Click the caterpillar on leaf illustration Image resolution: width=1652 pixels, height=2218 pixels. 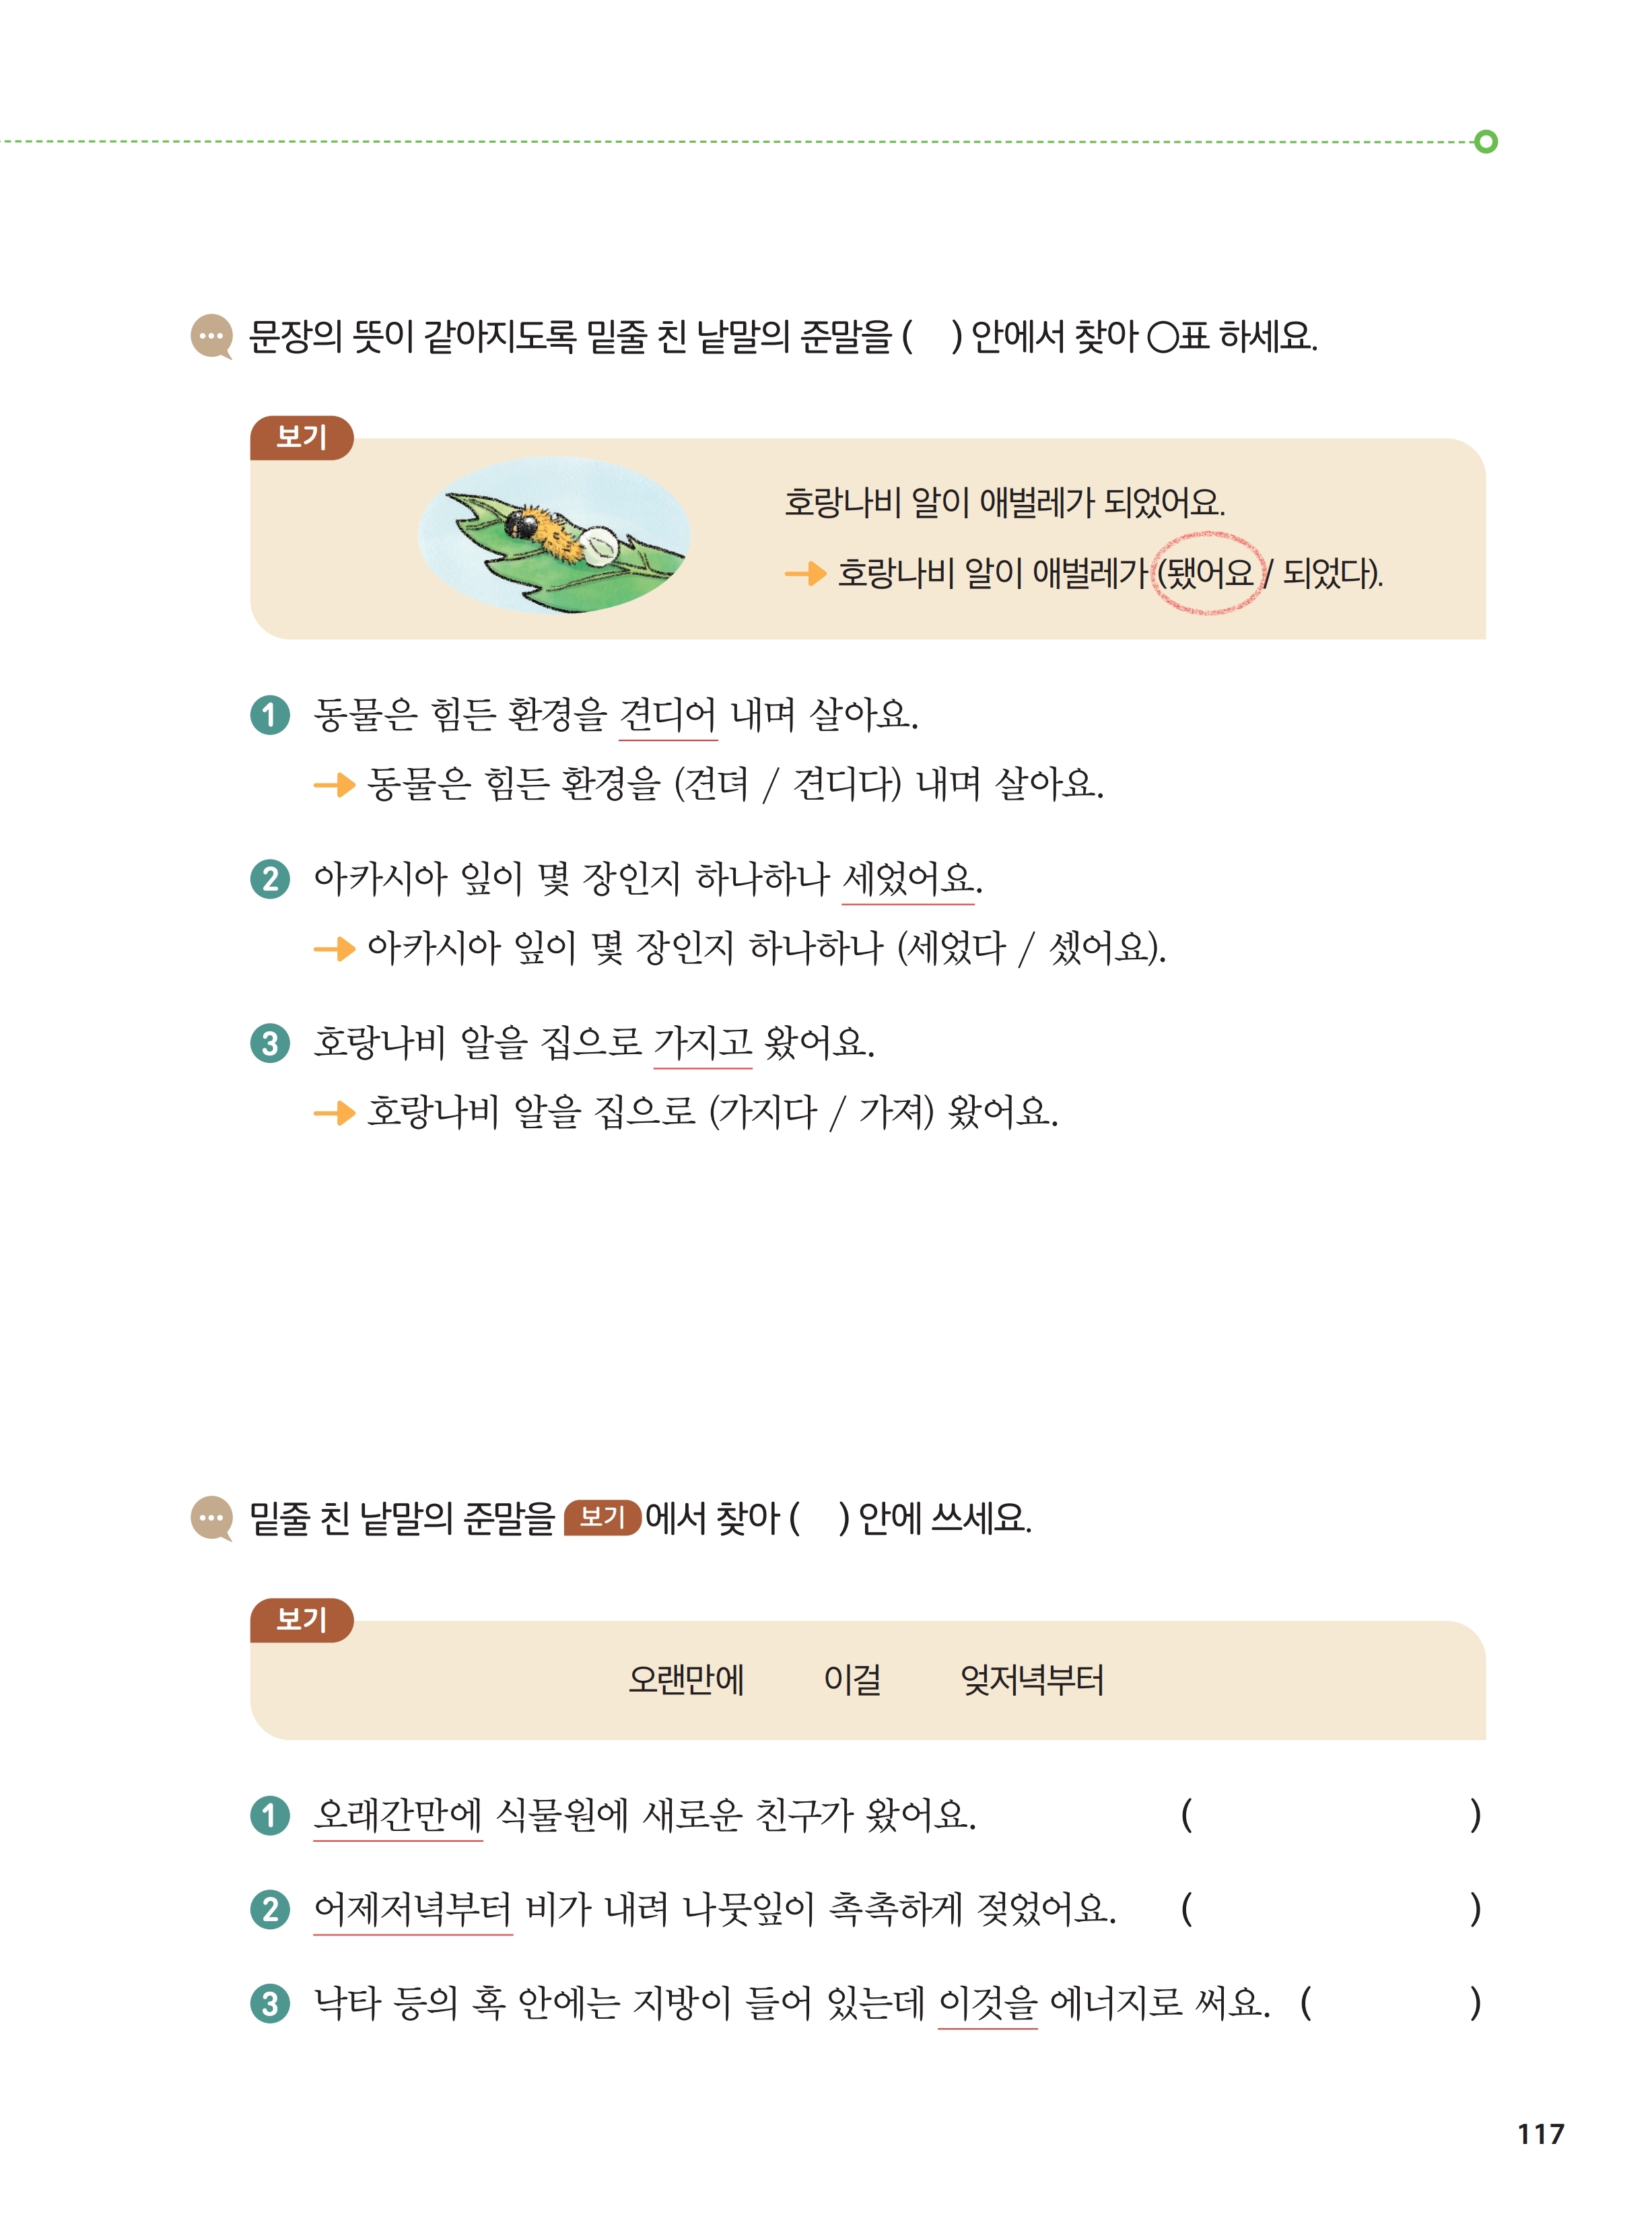coord(554,535)
